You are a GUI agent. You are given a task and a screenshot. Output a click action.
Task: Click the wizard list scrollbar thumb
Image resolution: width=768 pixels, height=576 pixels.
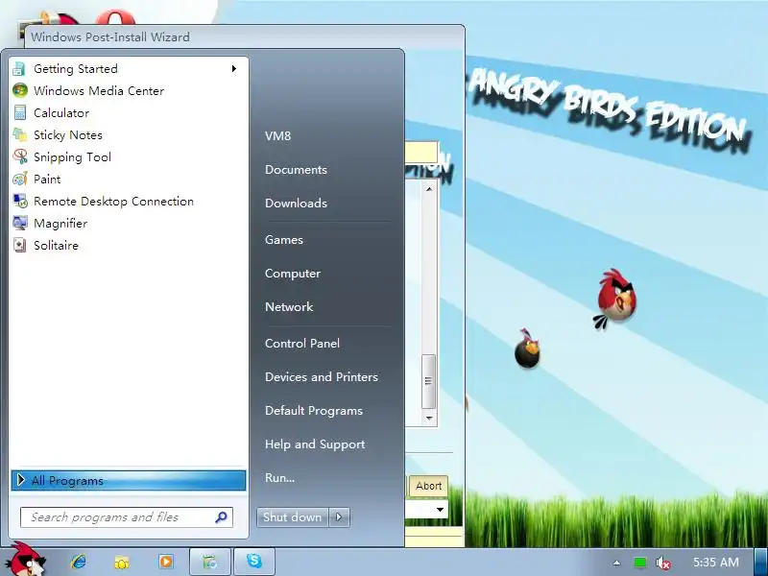pos(428,381)
